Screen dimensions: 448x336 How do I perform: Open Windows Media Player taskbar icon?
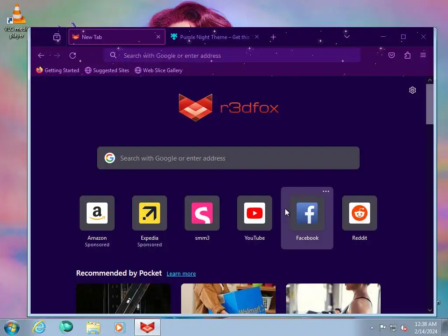pyautogui.click(x=119, y=327)
